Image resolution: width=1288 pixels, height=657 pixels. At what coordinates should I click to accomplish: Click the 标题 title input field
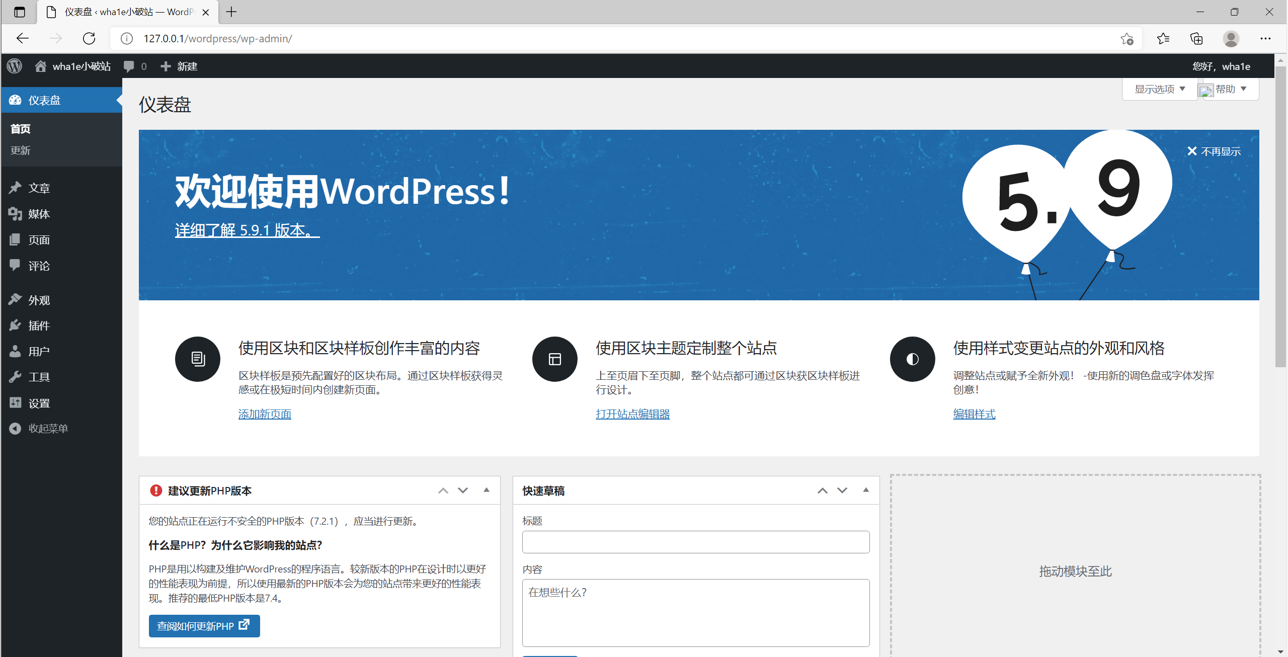[x=695, y=542]
